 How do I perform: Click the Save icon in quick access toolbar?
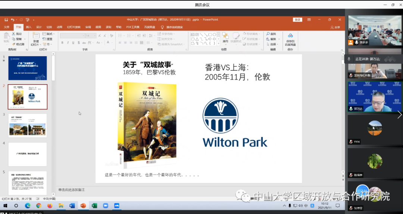coord(6,20)
